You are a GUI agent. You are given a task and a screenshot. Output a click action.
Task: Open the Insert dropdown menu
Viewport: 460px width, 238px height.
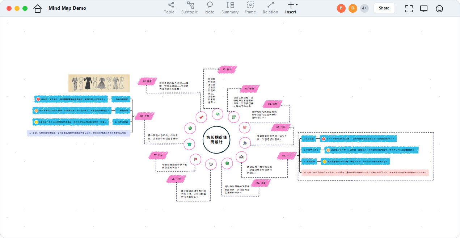click(x=291, y=8)
